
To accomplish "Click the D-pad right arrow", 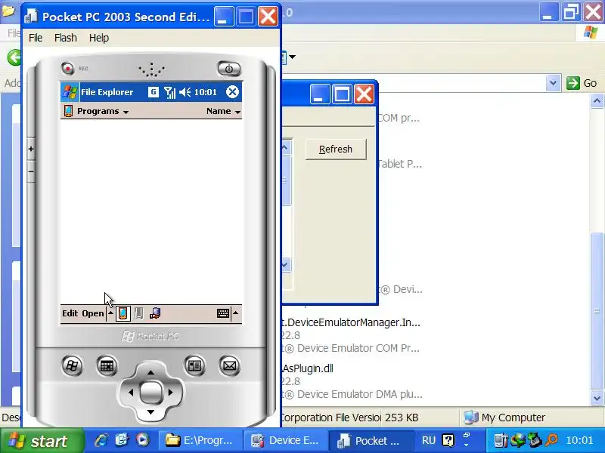I will (171, 393).
